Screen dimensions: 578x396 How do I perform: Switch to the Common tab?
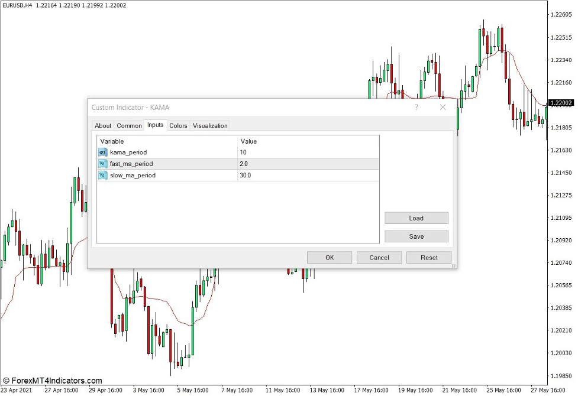(x=128, y=125)
